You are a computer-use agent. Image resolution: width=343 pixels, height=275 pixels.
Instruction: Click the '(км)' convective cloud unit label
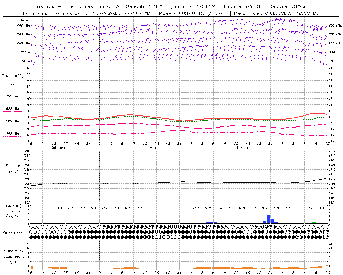click(14, 262)
